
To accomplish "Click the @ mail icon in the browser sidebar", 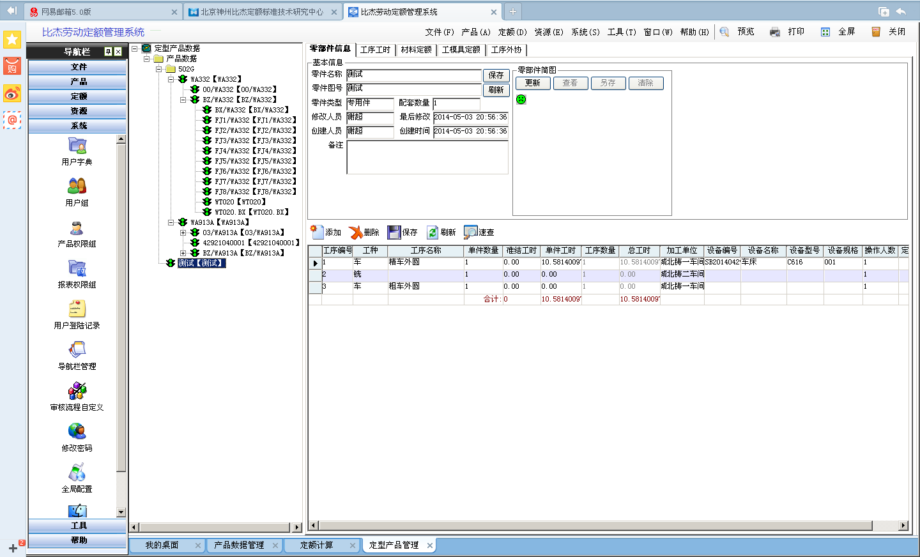I will [12, 120].
